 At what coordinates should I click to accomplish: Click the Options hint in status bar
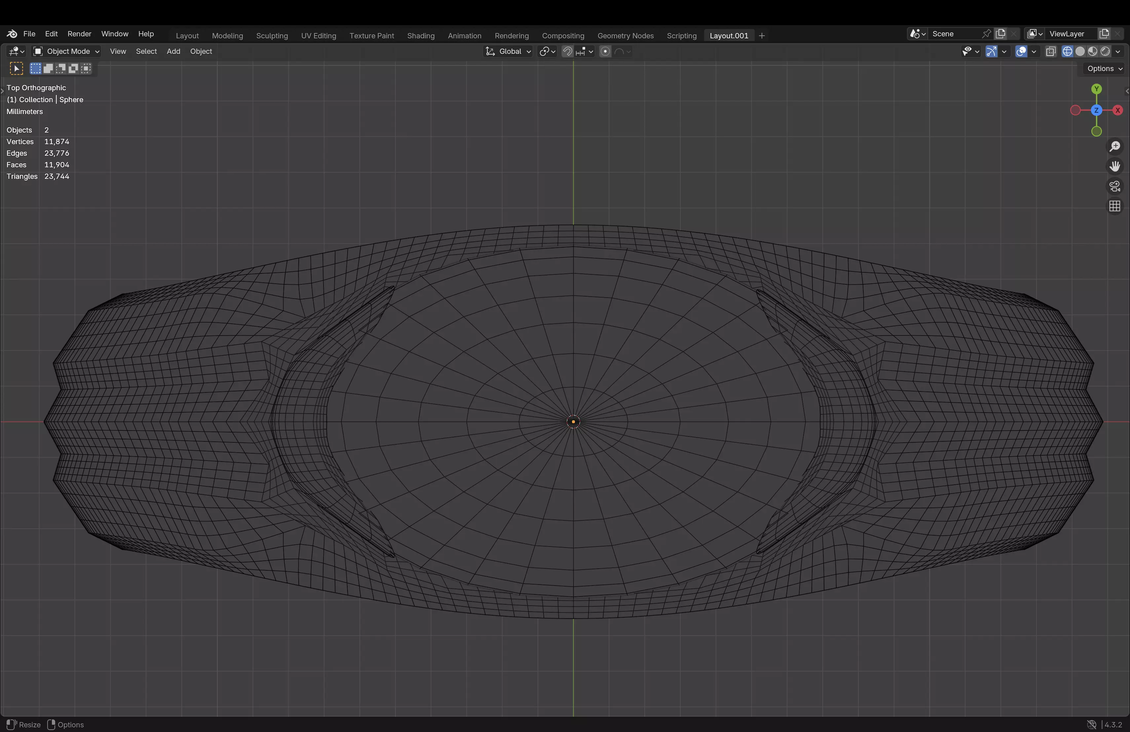(66, 724)
